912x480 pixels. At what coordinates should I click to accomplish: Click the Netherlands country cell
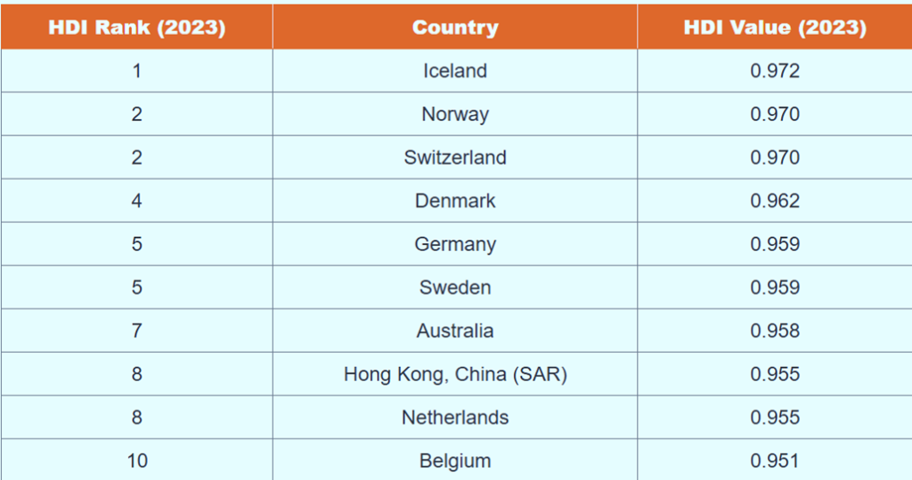(455, 417)
